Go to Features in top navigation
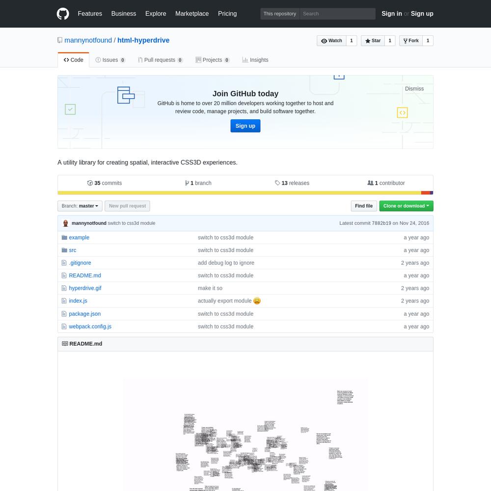Screen dimensions: 491x491 click(x=90, y=14)
